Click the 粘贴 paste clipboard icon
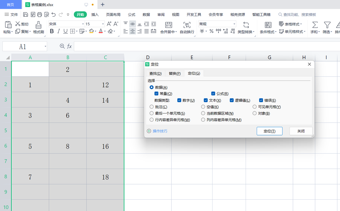340x211 pixels. [8, 25]
